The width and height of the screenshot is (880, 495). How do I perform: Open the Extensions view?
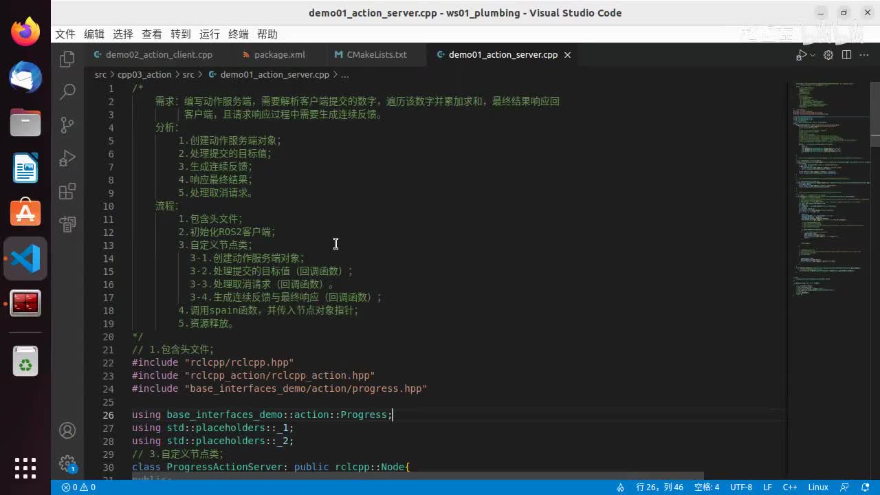coord(67,191)
